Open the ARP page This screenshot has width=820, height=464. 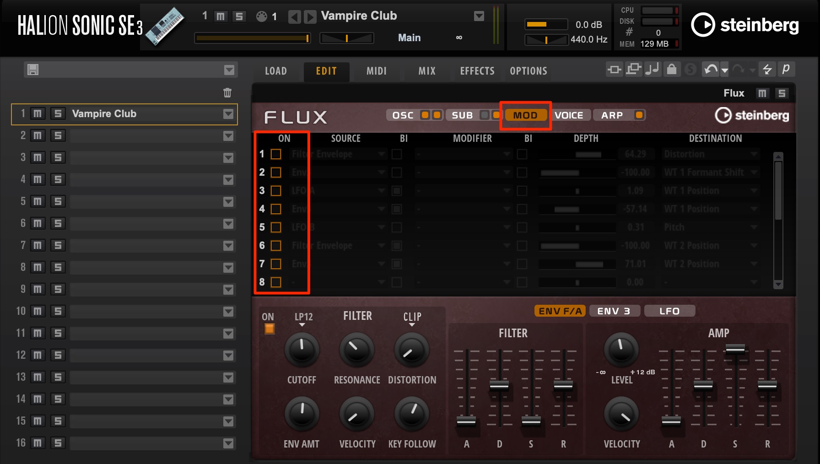(x=612, y=115)
